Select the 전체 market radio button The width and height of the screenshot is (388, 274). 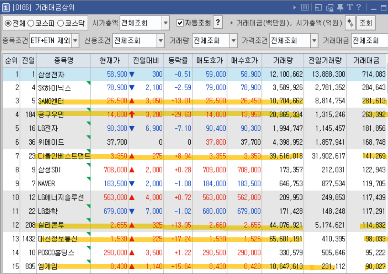tap(8, 23)
